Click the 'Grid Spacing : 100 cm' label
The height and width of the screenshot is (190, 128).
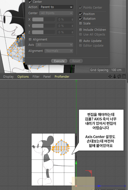click(x=106, y=70)
